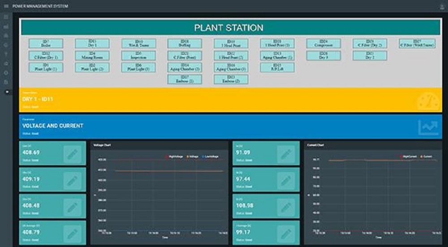
Task: Open the Dry 2 station button
Action: 370,56
